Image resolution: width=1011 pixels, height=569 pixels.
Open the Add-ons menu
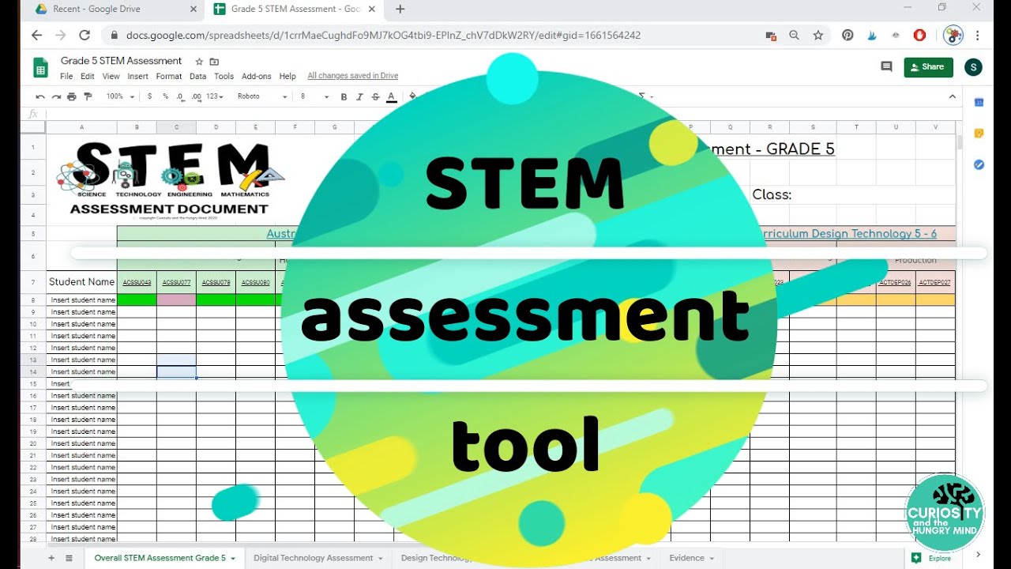coord(257,77)
